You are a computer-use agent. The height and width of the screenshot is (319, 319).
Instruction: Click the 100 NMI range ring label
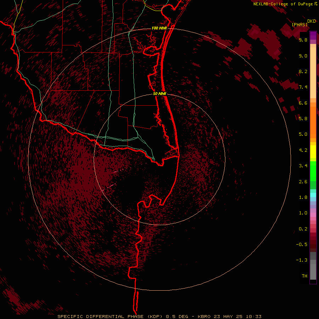click(x=159, y=28)
